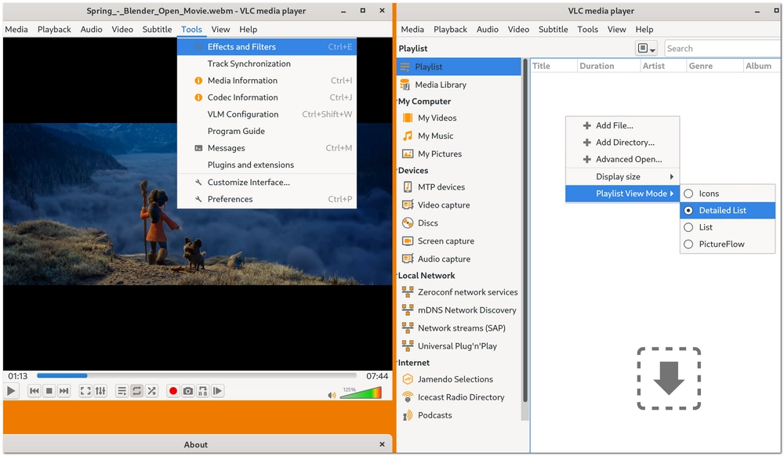Screen dimensions: 784x456
Task: Toggle random shuffle playback
Action: 151,391
